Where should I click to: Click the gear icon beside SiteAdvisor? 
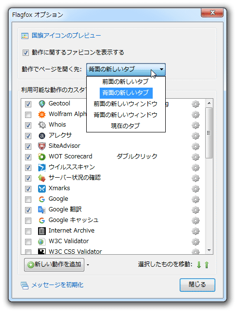click(196, 146)
